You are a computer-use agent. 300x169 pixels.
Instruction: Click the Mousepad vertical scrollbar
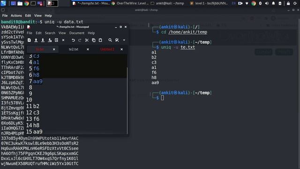127,100
